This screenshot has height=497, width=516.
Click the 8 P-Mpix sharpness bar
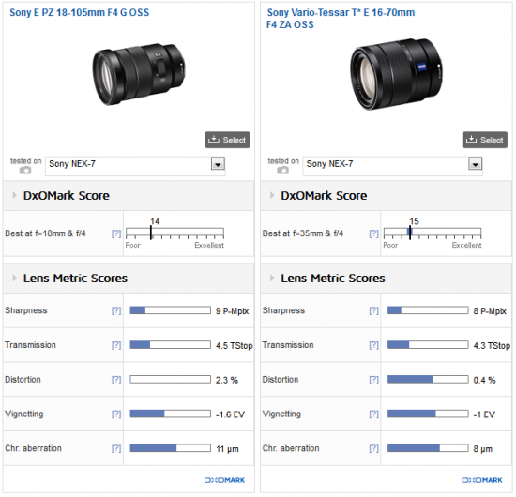point(428,310)
